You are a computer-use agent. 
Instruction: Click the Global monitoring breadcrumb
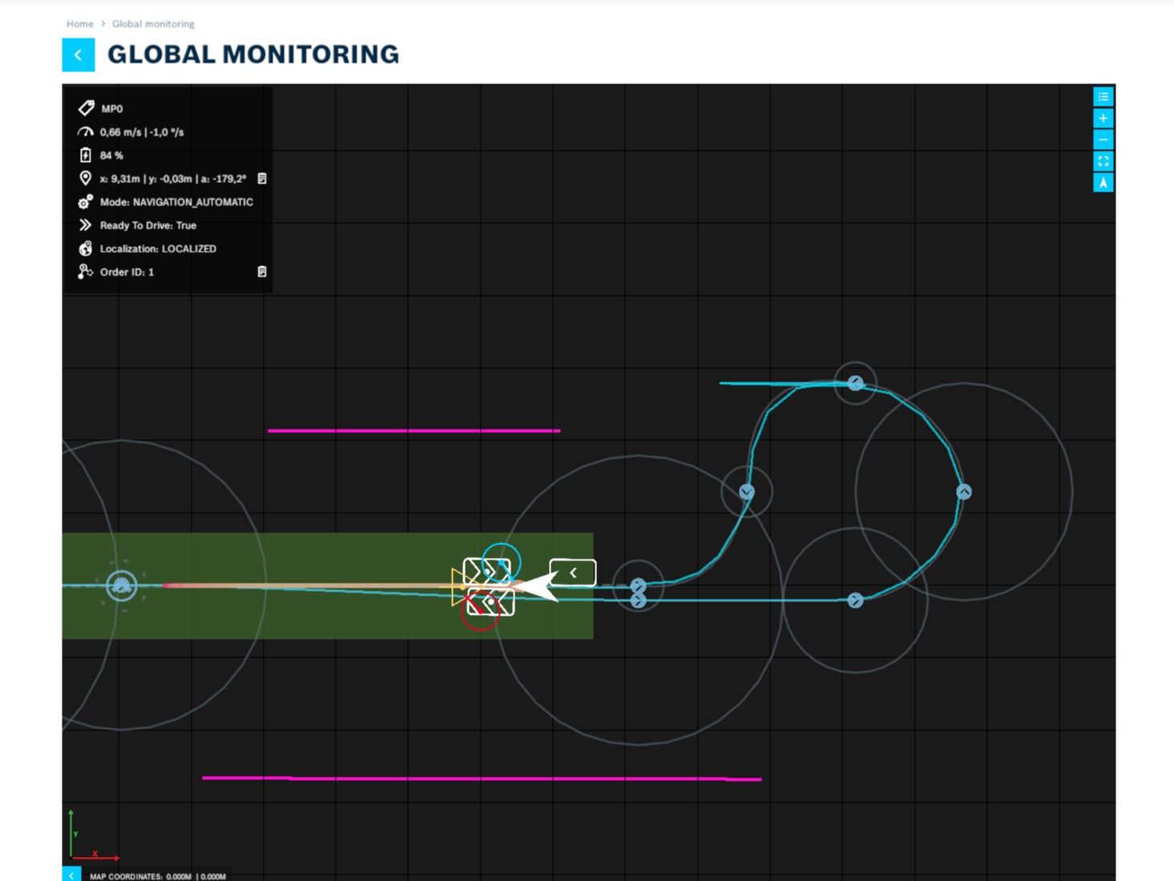pos(153,24)
